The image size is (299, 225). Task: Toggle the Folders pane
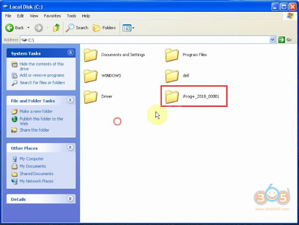104,28
